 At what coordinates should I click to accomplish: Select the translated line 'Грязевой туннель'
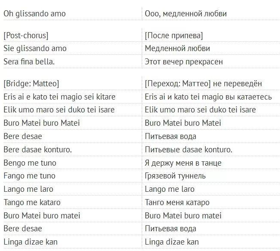pos(175,176)
